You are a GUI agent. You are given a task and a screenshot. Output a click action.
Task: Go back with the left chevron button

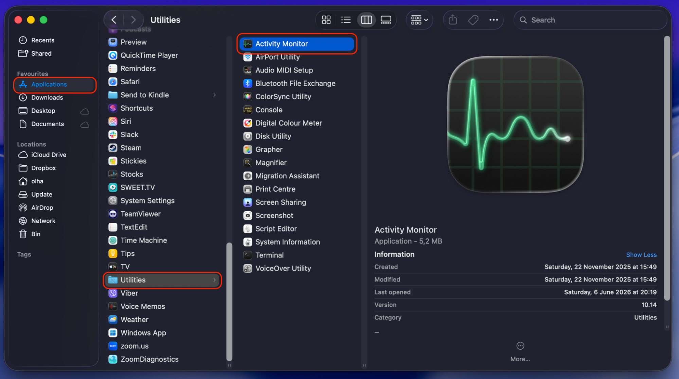[114, 20]
